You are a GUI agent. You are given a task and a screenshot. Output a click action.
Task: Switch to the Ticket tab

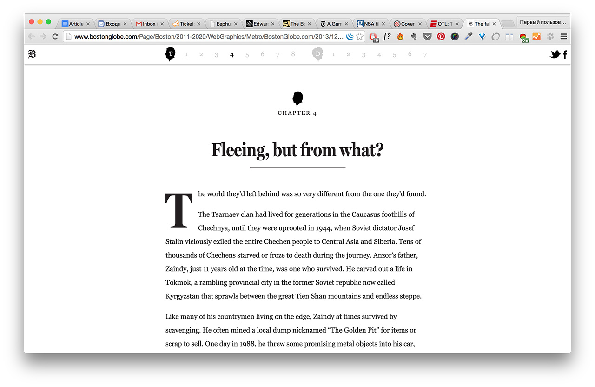[x=185, y=24]
